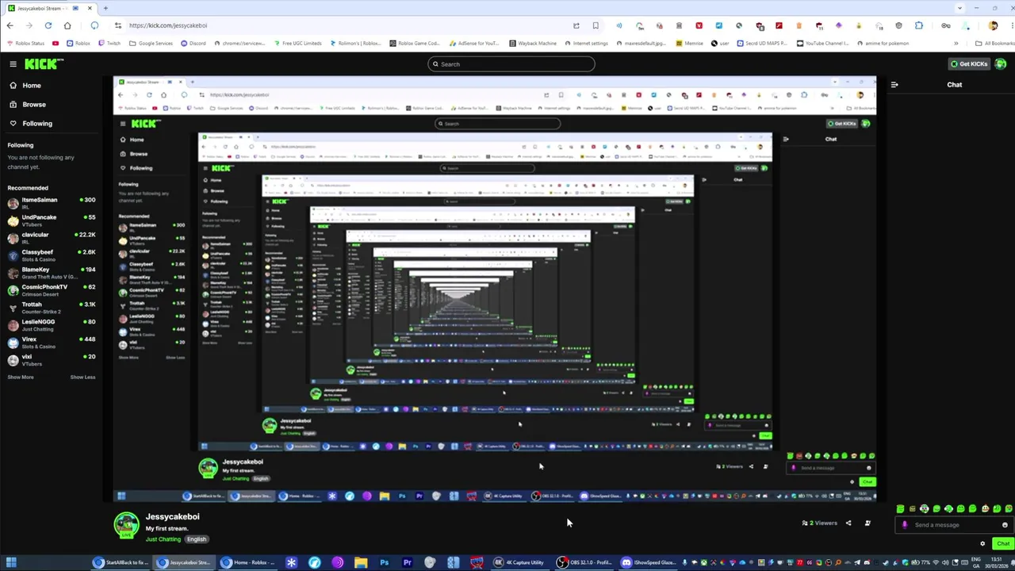Click the Jessycakeboi streamer avatar

click(126, 525)
